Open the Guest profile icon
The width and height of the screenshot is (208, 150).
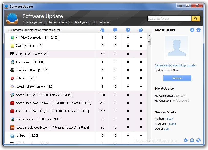(x=192, y=30)
